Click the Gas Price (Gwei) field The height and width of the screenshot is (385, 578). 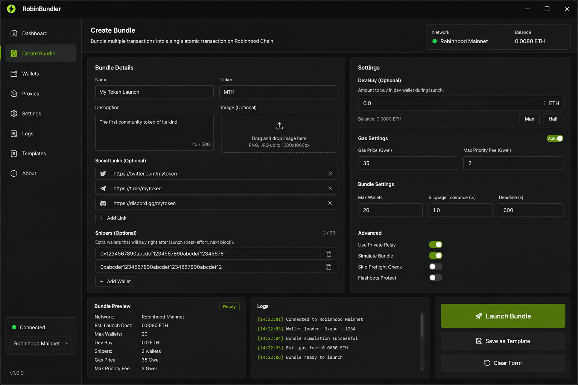click(408, 163)
